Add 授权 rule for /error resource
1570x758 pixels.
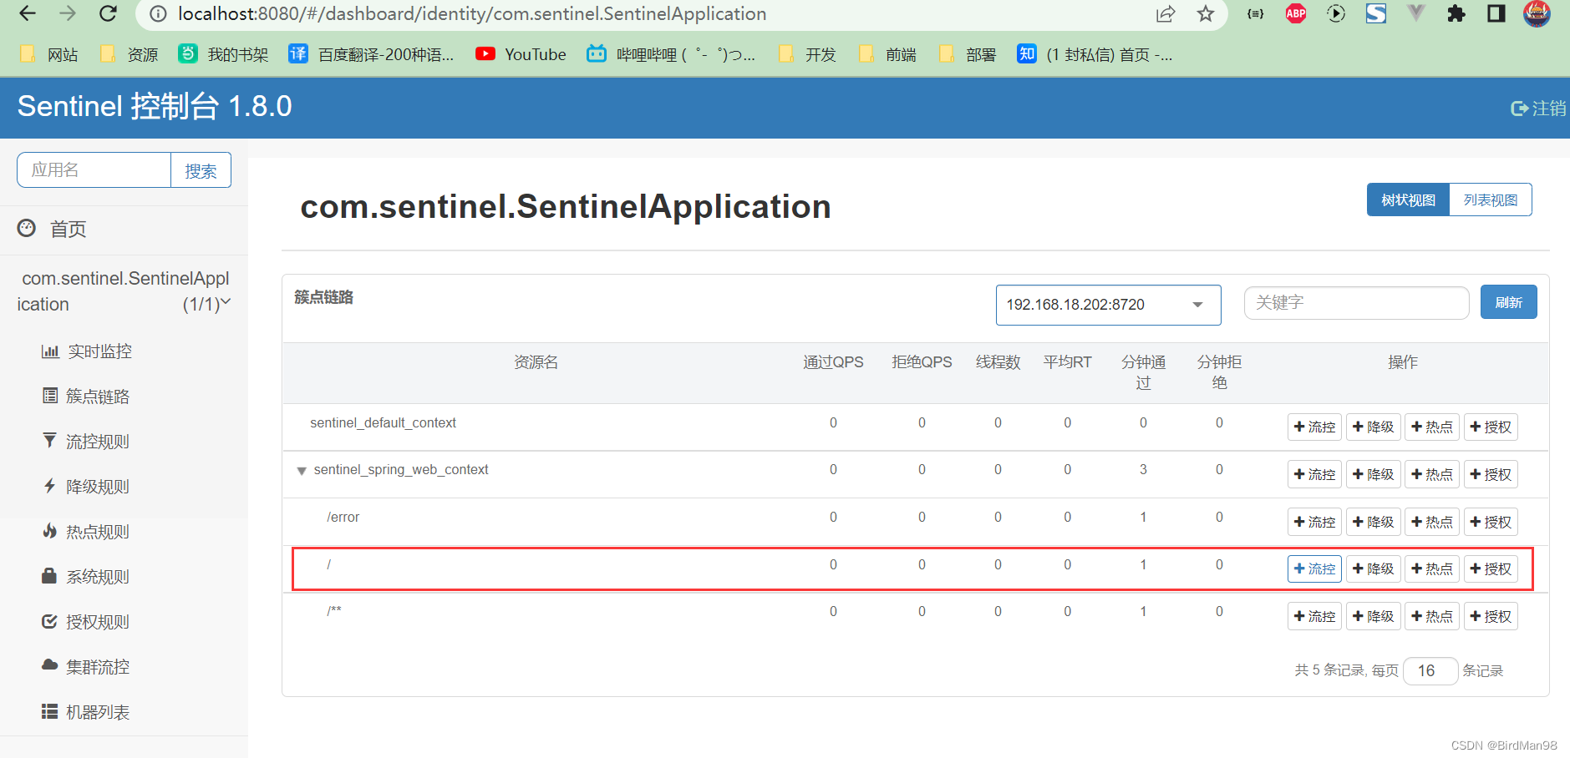tap(1491, 522)
